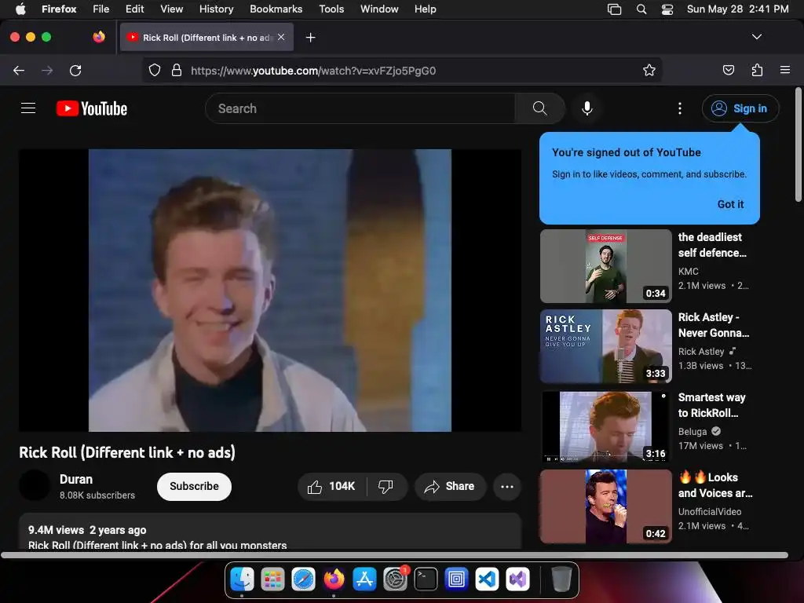Start voice search with microphone icon

coord(587,108)
